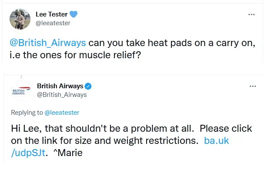Open the ba.uk size and weight link
Viewport: 264px width, 173px height.
[217, 140]
